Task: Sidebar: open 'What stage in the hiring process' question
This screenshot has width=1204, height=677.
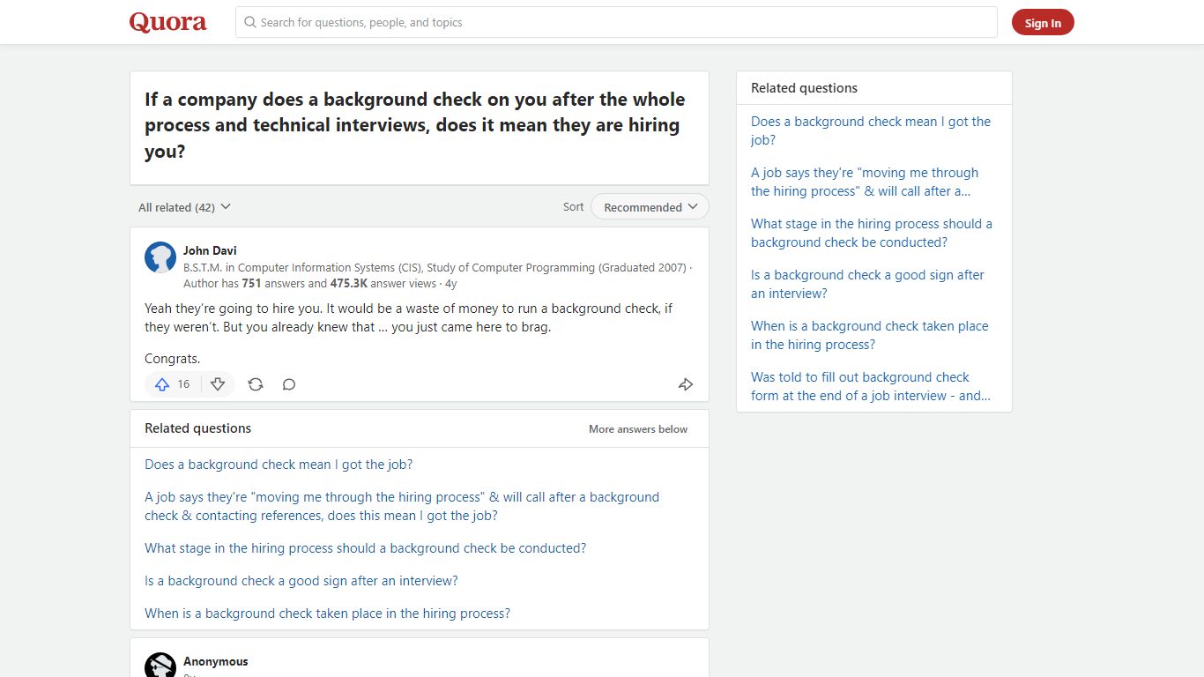Action: pos(872,233)
